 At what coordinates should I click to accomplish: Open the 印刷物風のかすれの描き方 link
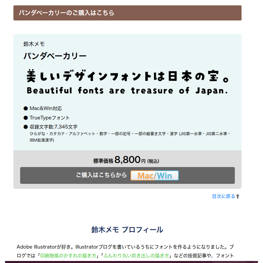68,256
